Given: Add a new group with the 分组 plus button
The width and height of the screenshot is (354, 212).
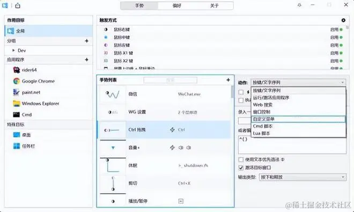Looking at the screenshot, I should point(86,41).
